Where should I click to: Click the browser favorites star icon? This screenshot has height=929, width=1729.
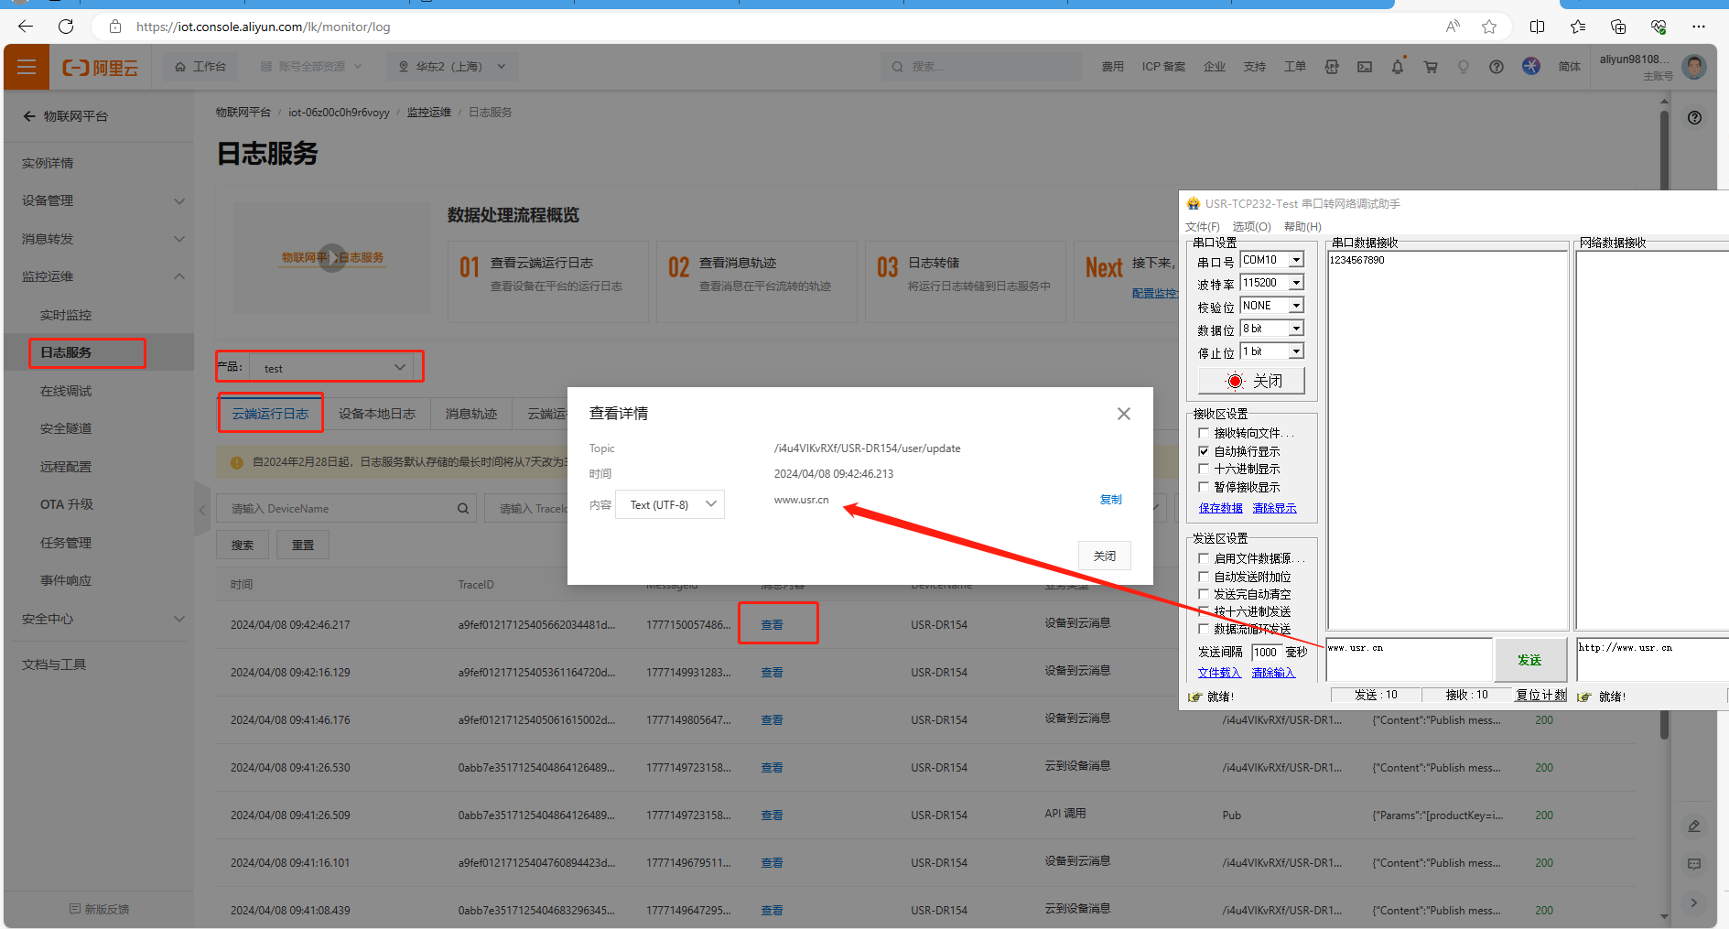[x=1489, y=27]
